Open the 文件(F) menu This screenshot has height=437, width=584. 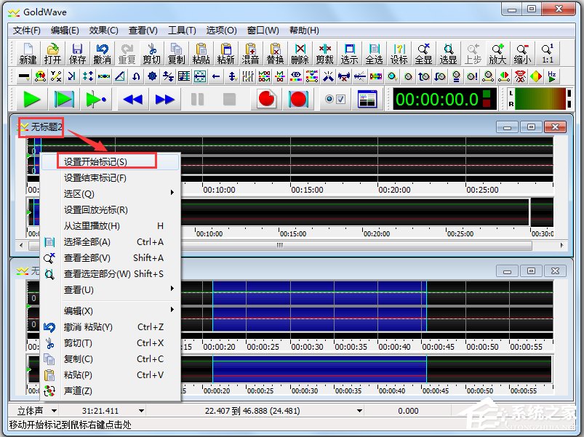26,30
